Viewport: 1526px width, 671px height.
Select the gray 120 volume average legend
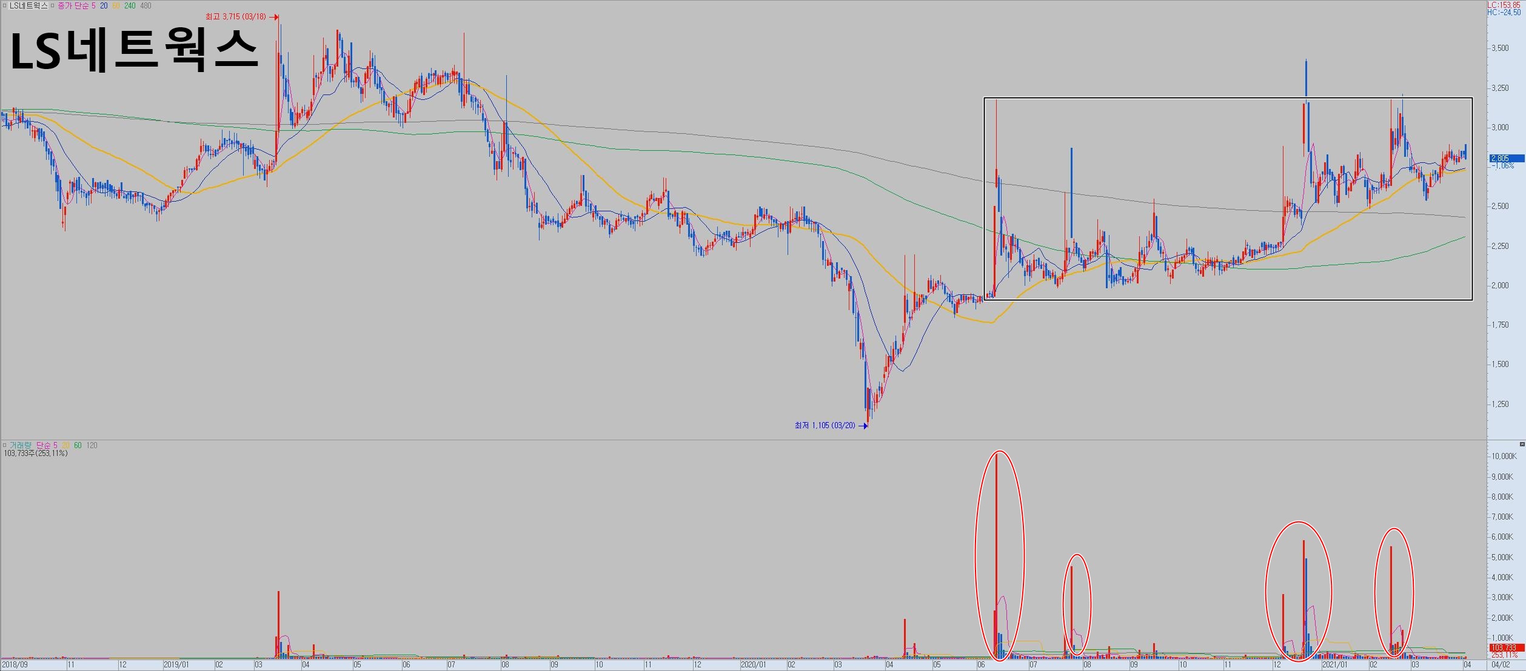(x=92, y=445)
